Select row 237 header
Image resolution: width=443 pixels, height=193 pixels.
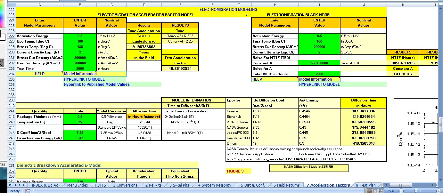[x=12, y=90]
